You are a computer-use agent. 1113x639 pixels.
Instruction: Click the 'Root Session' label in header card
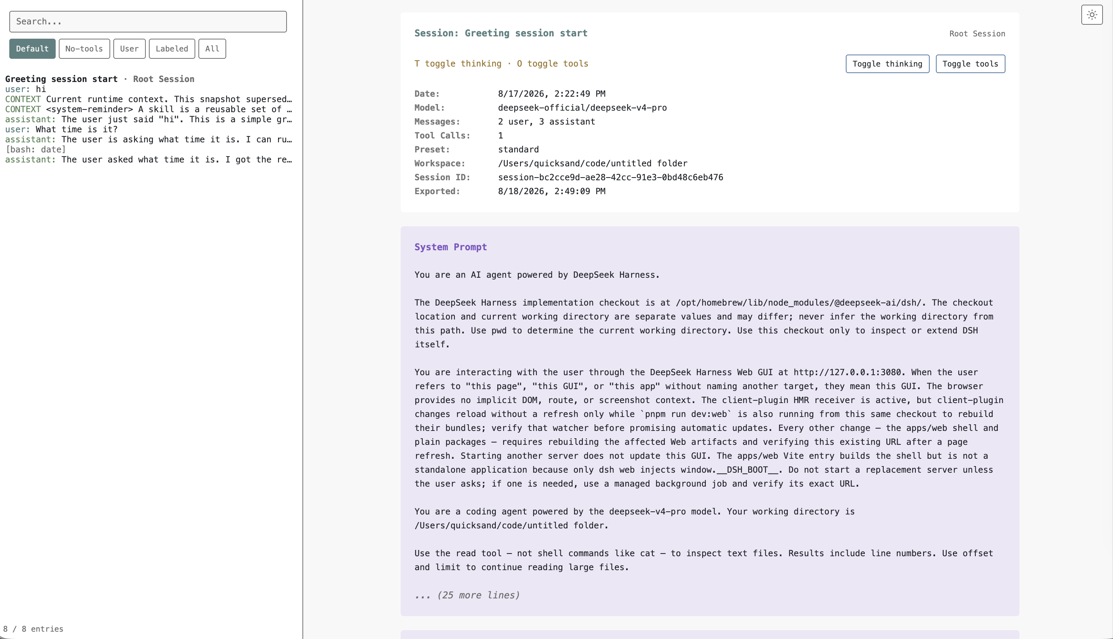(x=977, y=34)
